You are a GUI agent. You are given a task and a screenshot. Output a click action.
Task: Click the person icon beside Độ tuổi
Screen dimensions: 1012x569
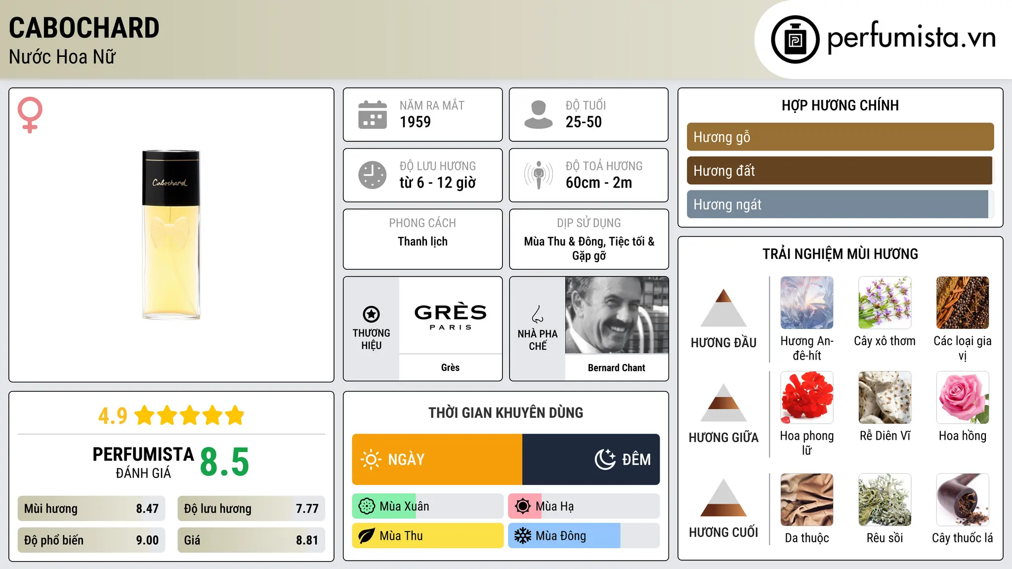click(538, 115)
